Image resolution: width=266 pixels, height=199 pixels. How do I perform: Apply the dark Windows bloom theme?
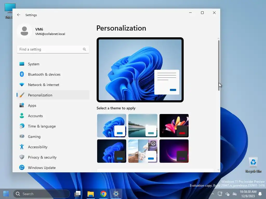pyautogui.click(x=112, y=151)
